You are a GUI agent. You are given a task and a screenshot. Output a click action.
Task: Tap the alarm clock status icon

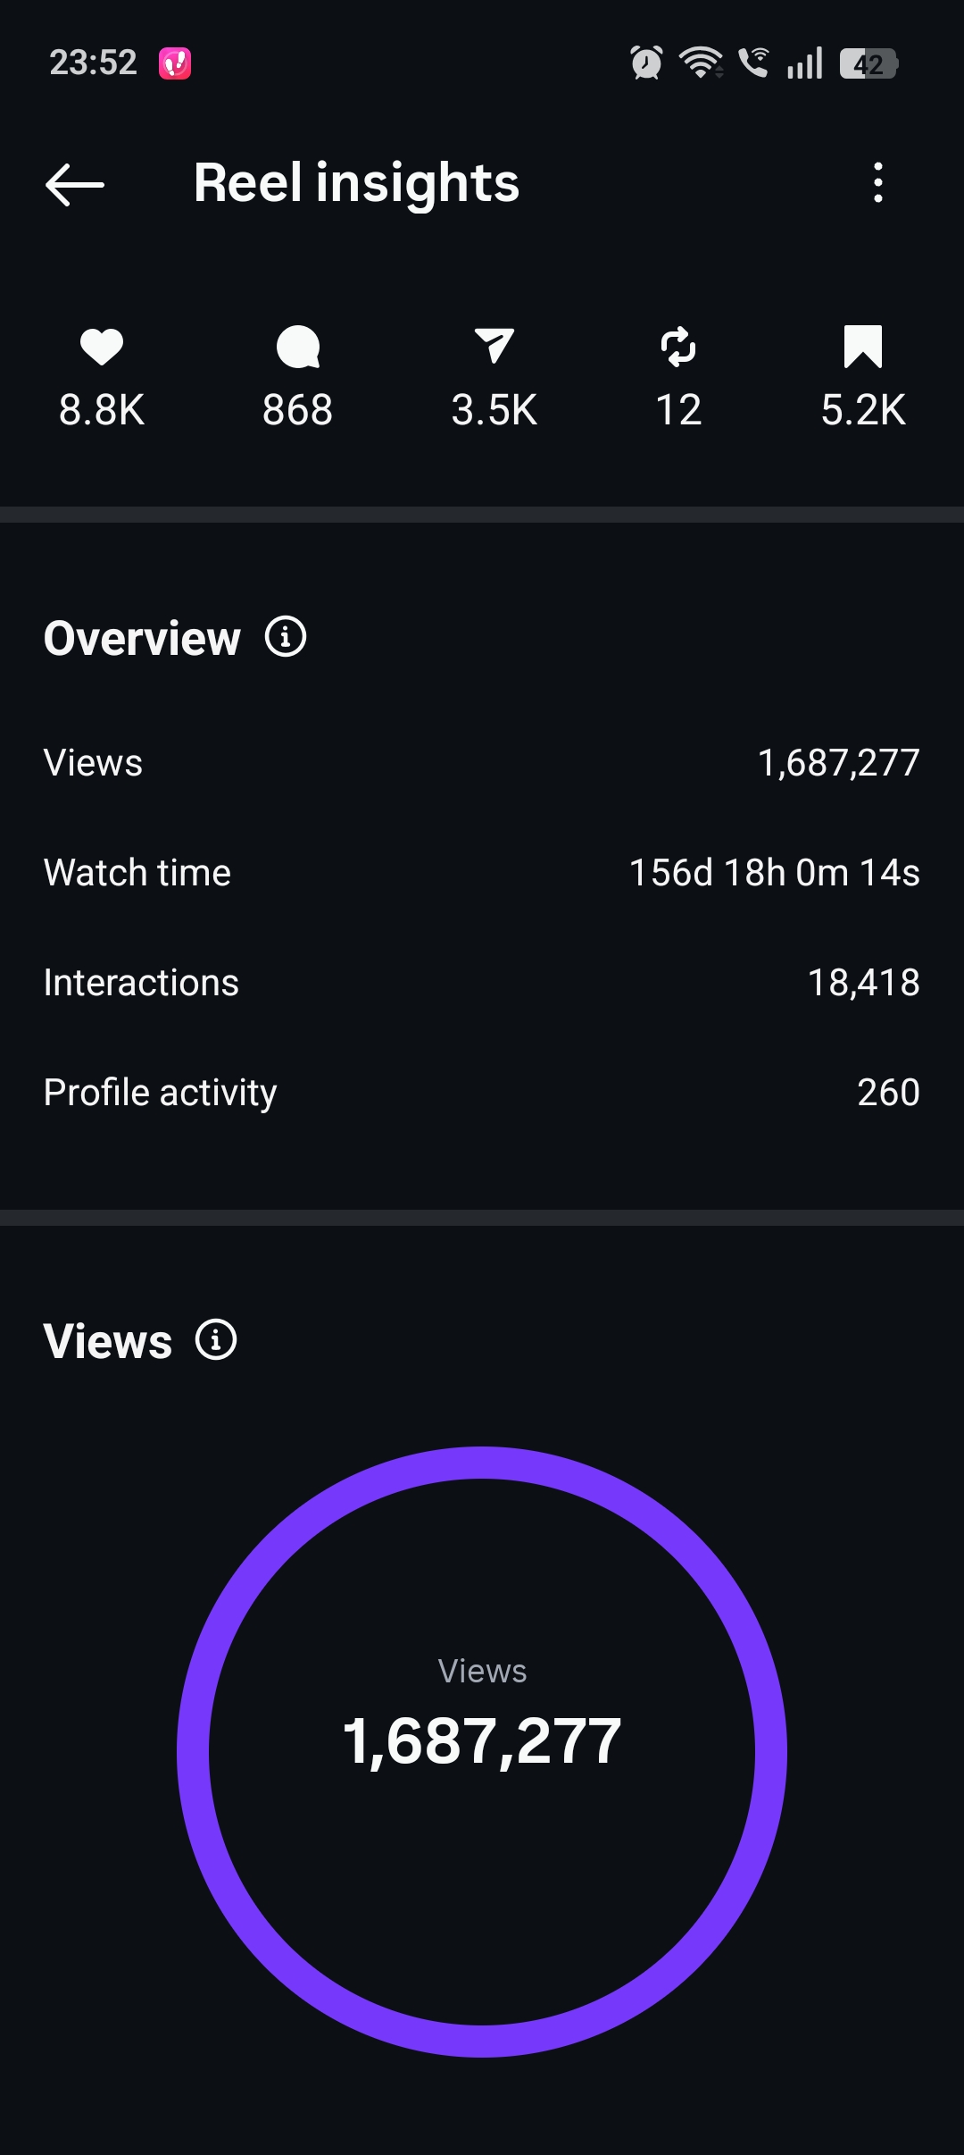tap(646, 63)
